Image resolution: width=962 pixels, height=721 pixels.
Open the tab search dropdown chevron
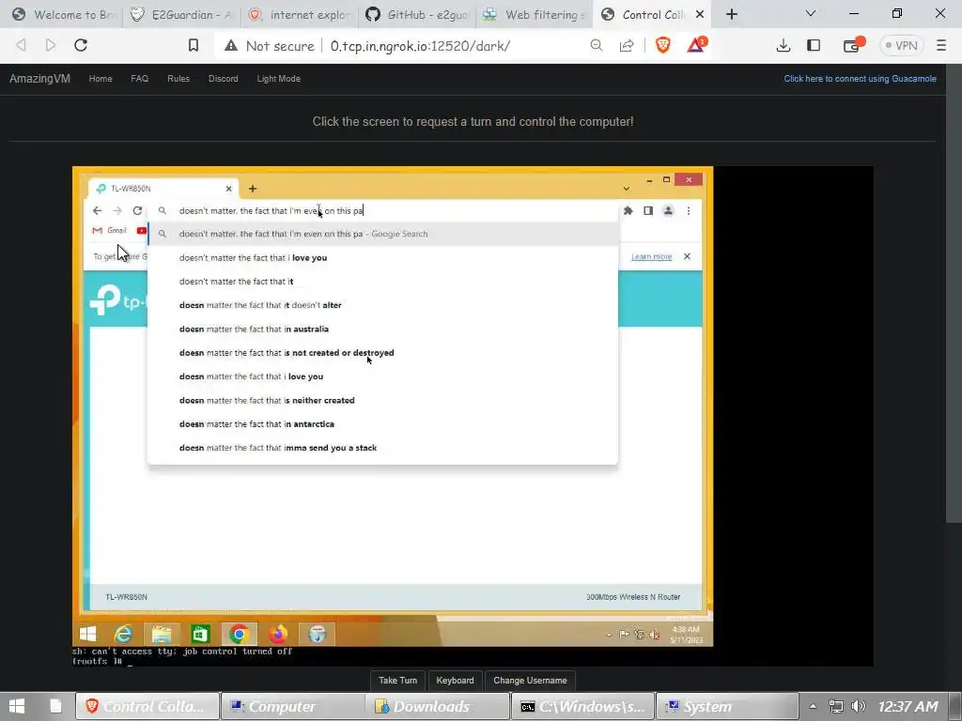pos(811,13)
